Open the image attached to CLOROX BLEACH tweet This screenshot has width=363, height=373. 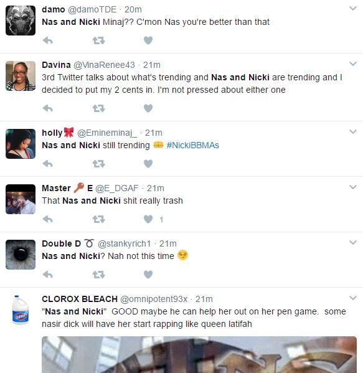tap(199, 354)
